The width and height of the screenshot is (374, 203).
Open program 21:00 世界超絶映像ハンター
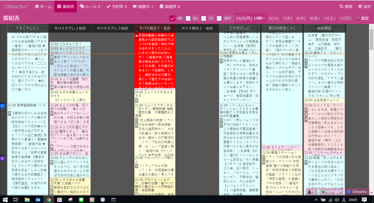tap(28, 149)
